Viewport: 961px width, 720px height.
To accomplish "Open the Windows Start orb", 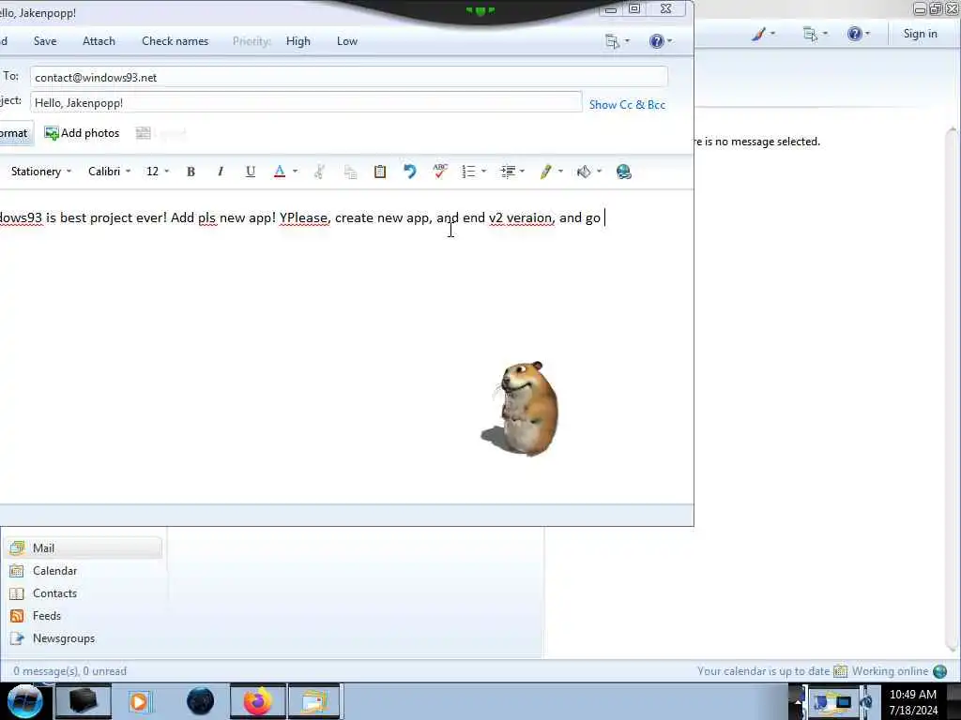I will (x=24, y=701).
